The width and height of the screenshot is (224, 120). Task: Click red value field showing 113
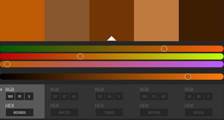pos(100,96)
